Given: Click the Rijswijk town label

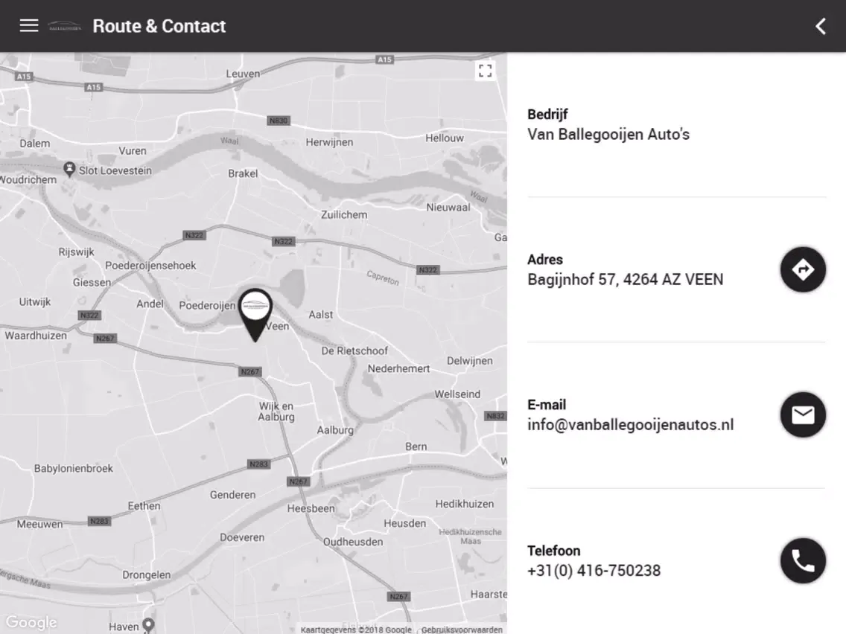Looking at the screenshot, I should pos(77,252).
